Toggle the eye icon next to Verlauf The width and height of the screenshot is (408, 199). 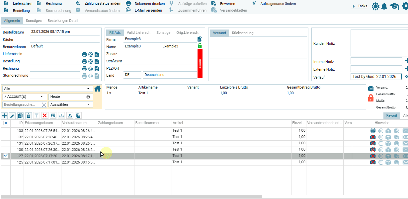point(406,77)
